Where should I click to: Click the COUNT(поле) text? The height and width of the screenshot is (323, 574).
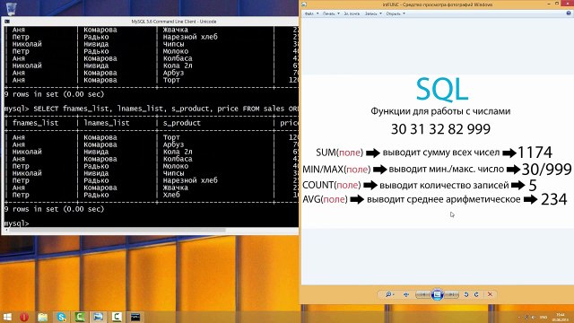(x=332, y=186)
